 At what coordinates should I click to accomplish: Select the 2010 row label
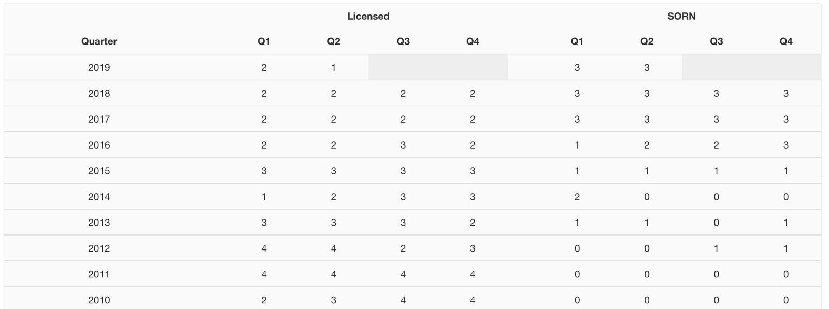pos(99,300)
